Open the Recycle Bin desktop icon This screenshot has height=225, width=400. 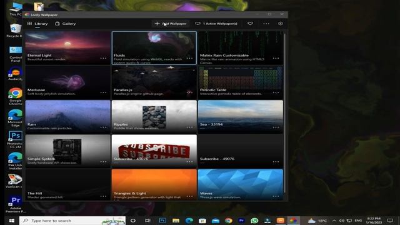pyautogui.click(x=15, y=31)
